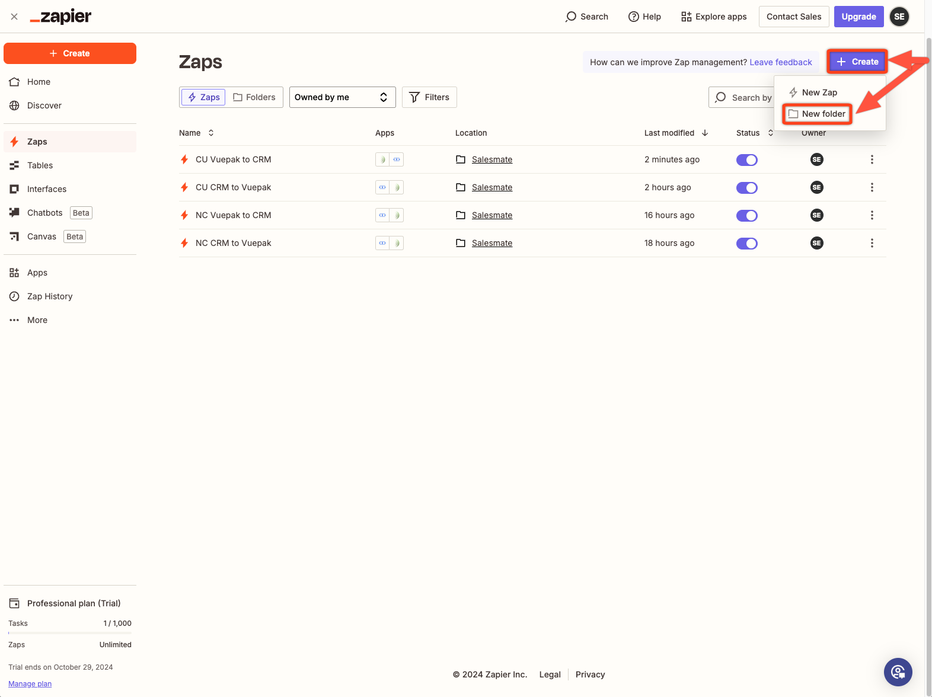The height and width of the screenshot is (697, 932).
Task: Open the support chat bubble icon
Action: (x=898, y=672)
